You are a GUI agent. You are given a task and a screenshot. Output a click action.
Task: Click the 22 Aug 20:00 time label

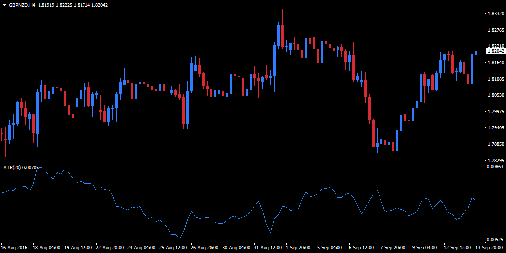point(110,248)
